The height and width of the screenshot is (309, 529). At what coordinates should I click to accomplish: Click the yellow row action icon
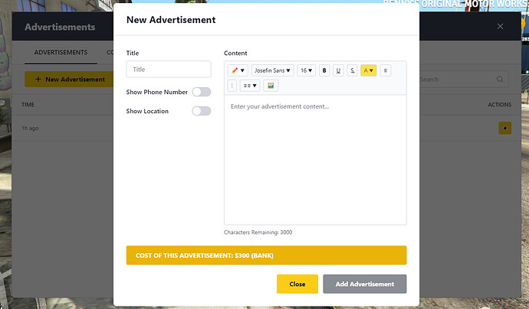point(504,128)
